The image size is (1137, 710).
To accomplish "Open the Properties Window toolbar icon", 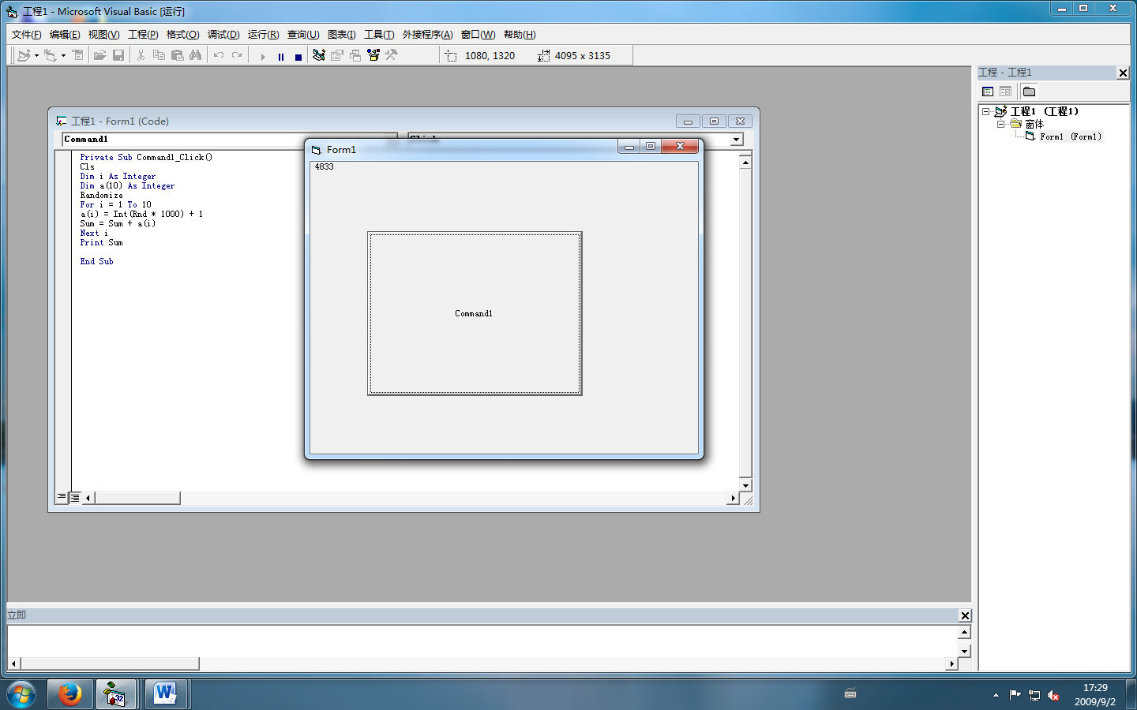I will (337, 55).
